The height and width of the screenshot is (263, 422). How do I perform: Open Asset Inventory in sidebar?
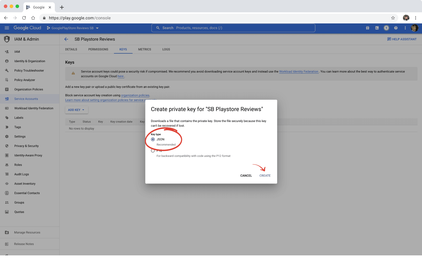click(30, 184)
